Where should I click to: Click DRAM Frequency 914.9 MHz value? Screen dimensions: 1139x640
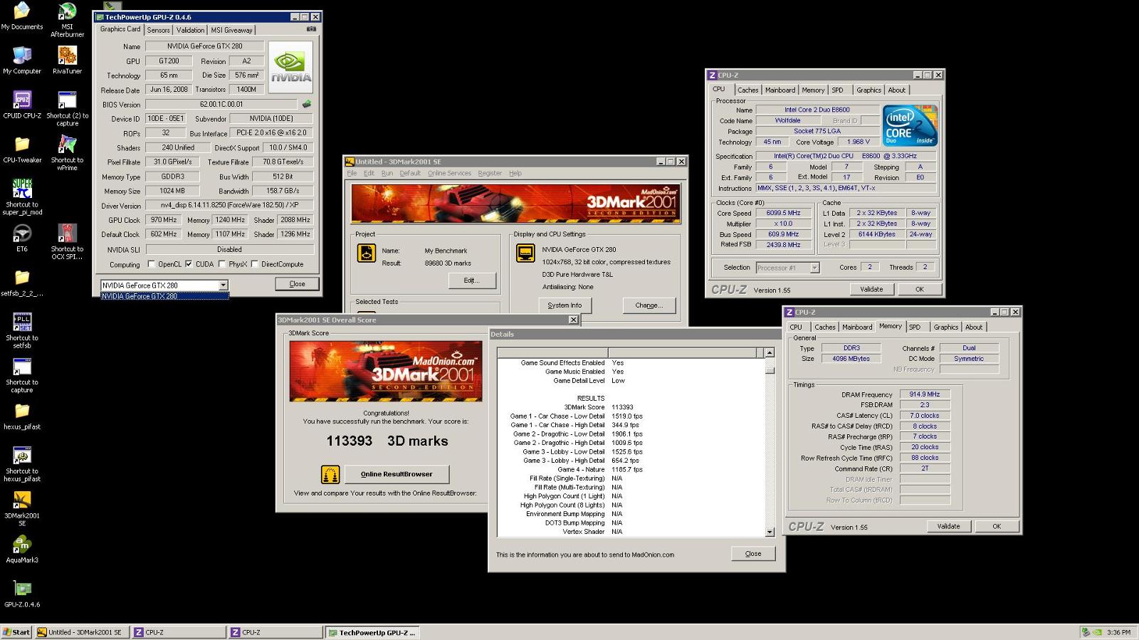pos(924,394)
